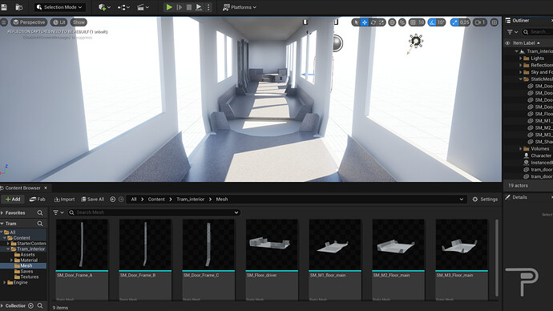553x311 pixels.
Task: Start Play in editor with green arrow
Action: tap(169, 7)
